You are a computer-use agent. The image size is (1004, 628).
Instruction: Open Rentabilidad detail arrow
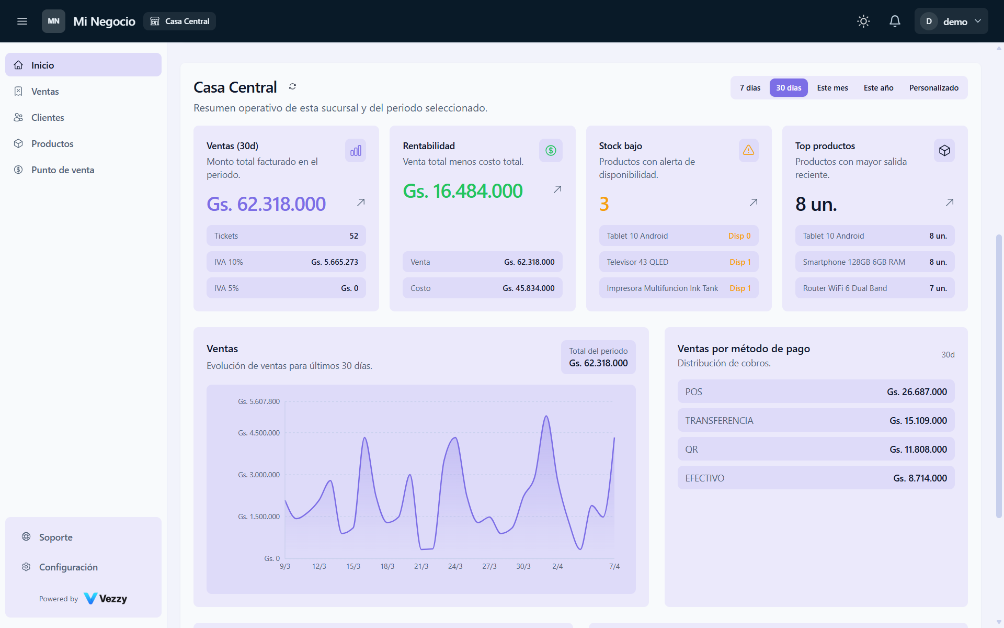point(557,189)
